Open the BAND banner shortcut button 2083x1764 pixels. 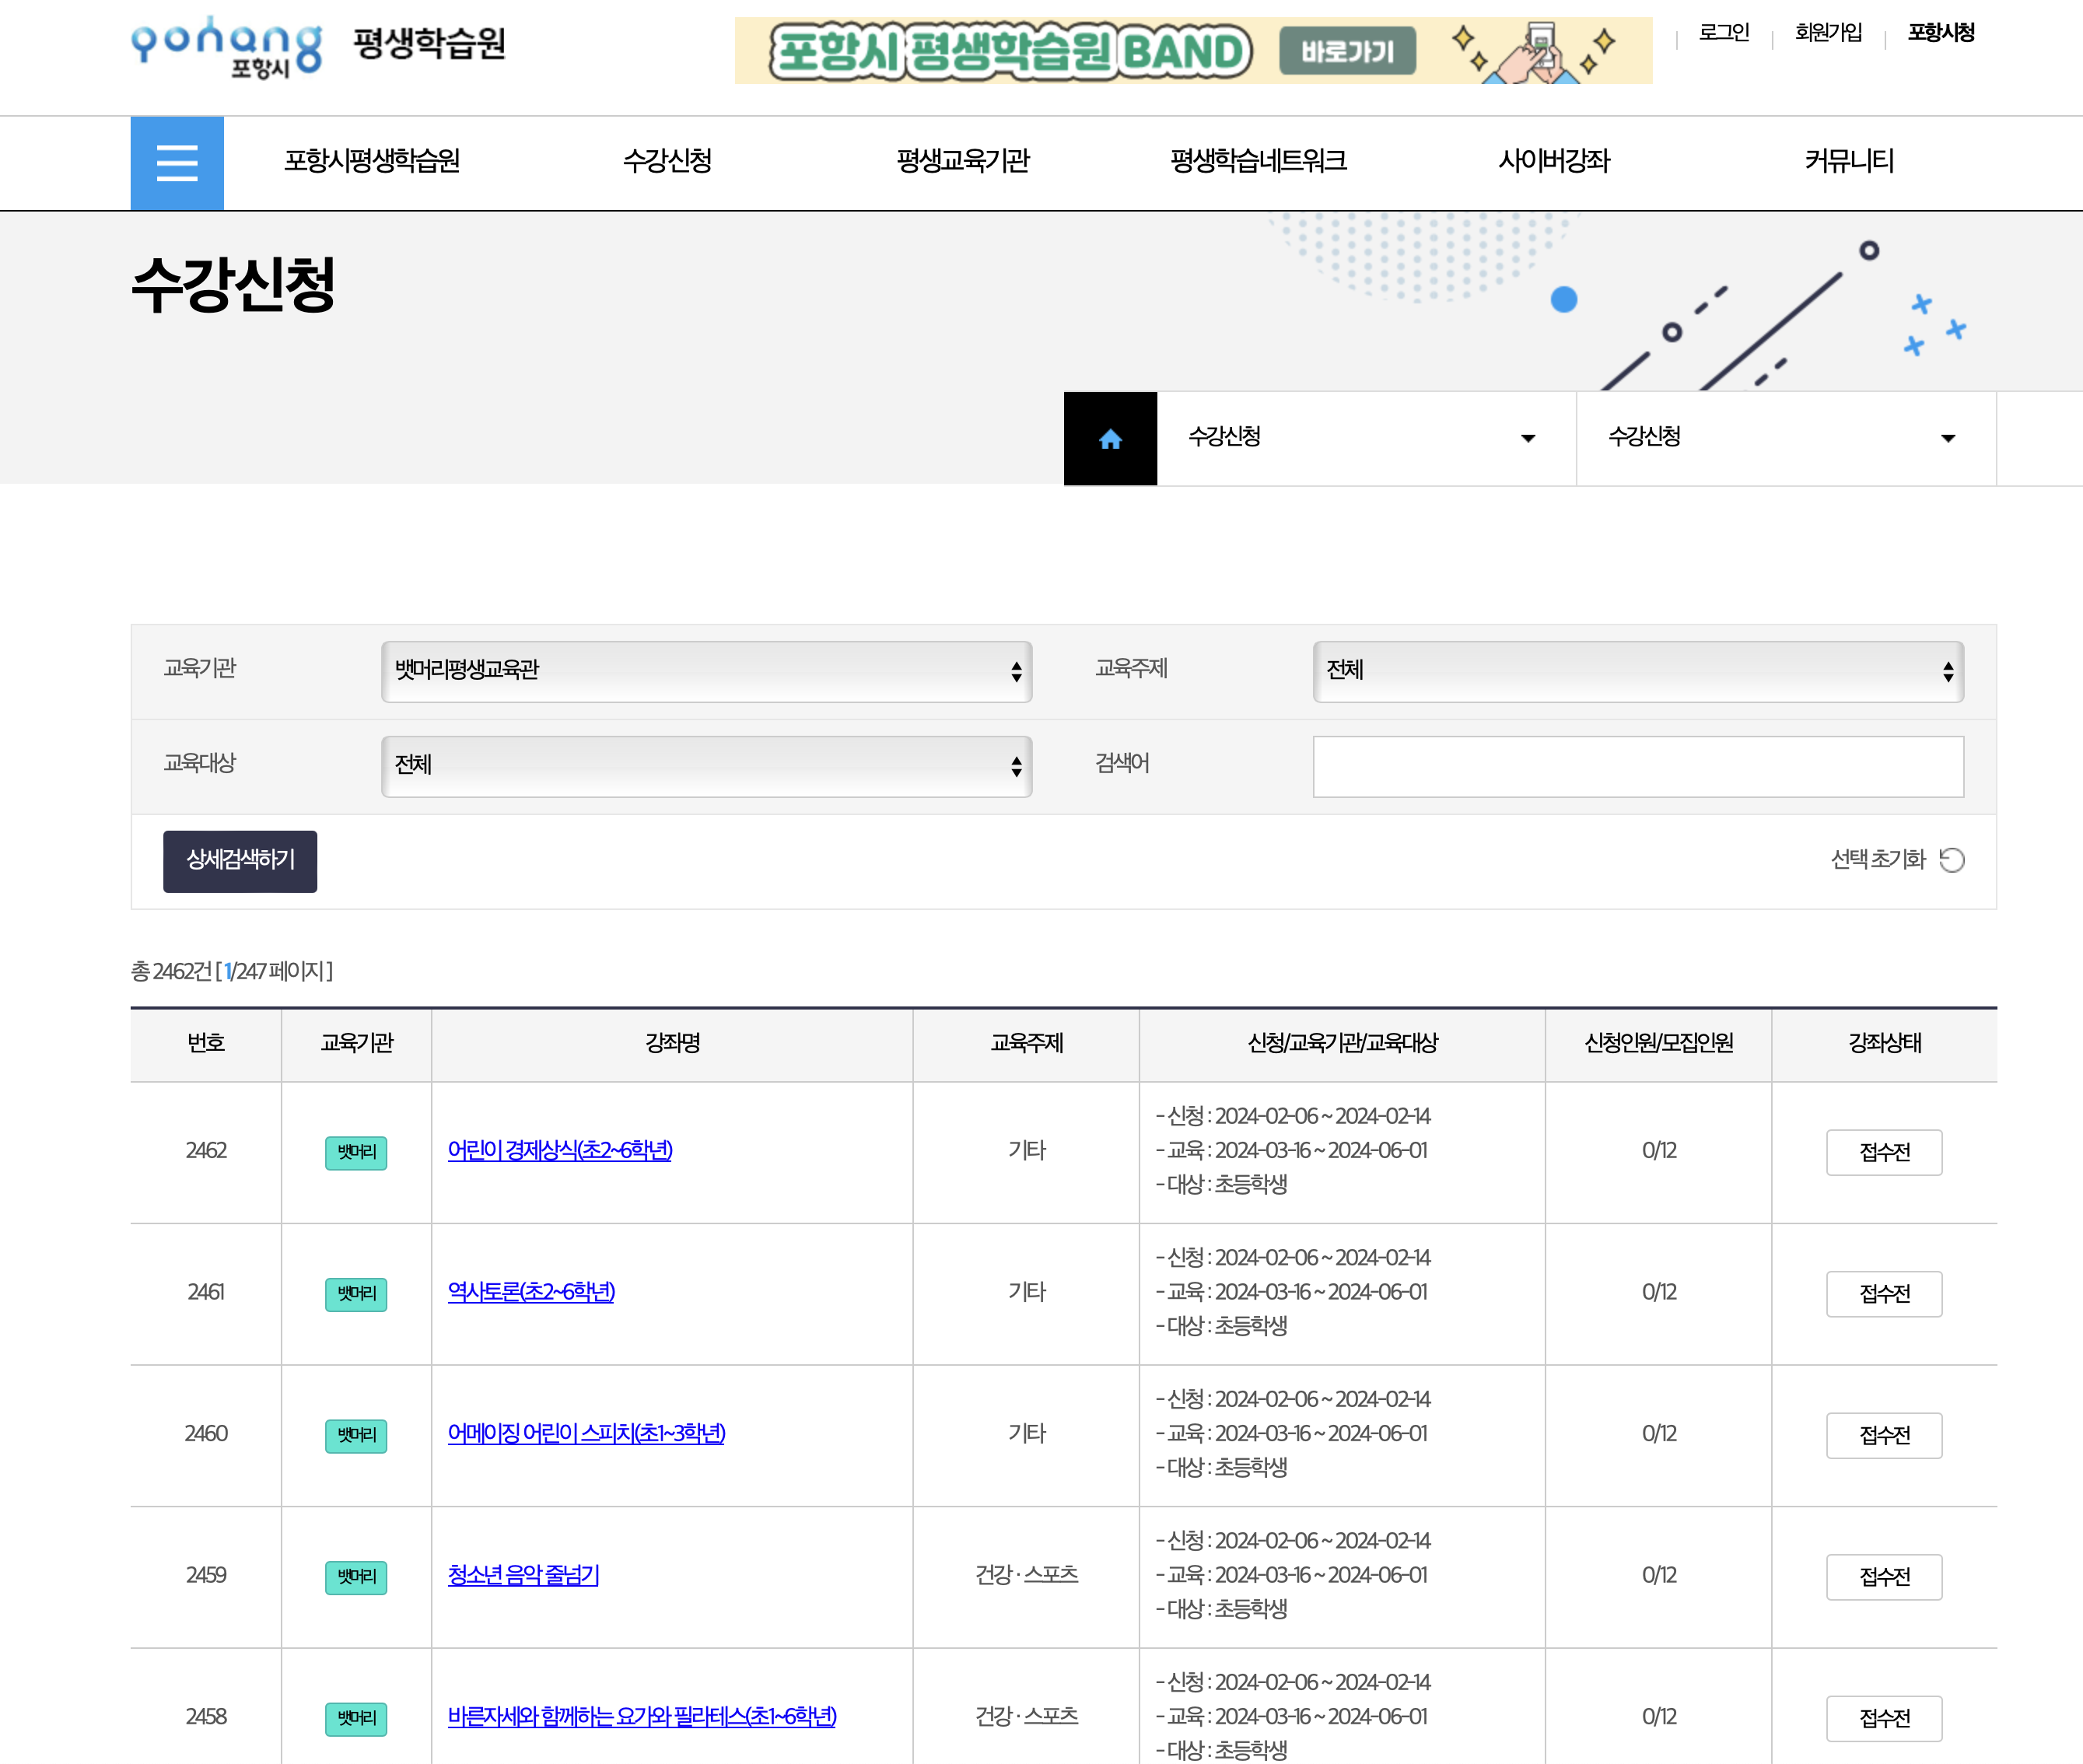click(x=1346, y=51)
